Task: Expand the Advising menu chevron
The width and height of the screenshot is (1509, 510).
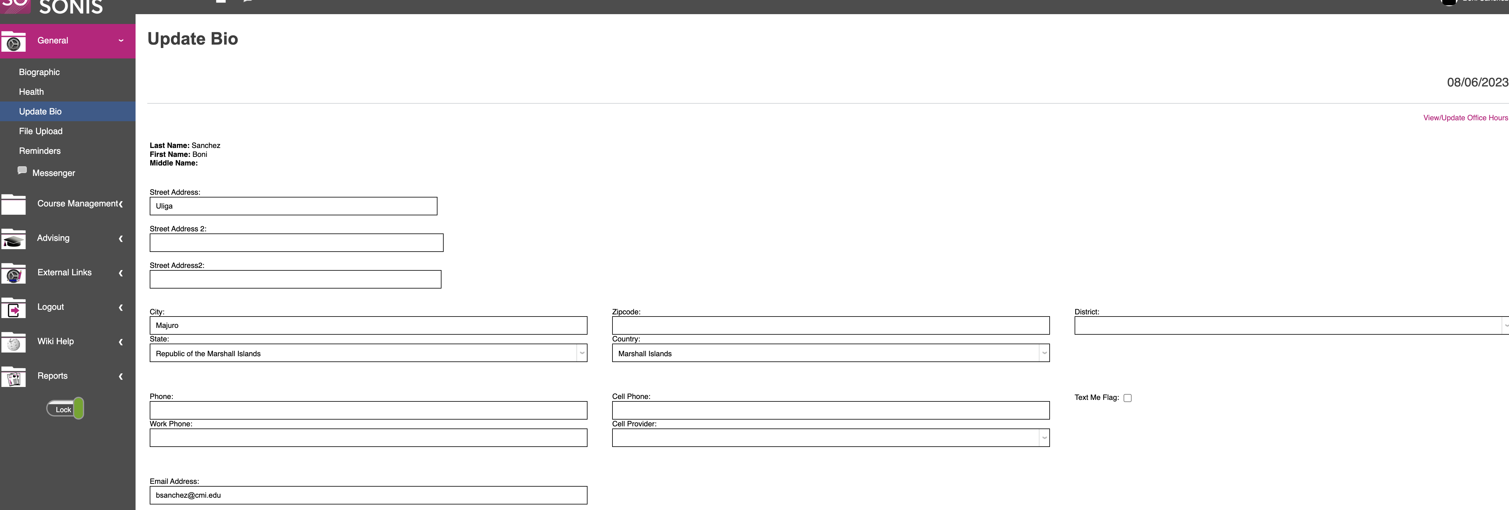Action: 121,239
